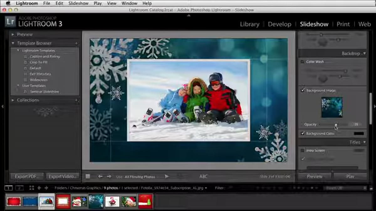The image size is (376, 211).
Task: Switch to the Library module
Action: click(249, 24)
